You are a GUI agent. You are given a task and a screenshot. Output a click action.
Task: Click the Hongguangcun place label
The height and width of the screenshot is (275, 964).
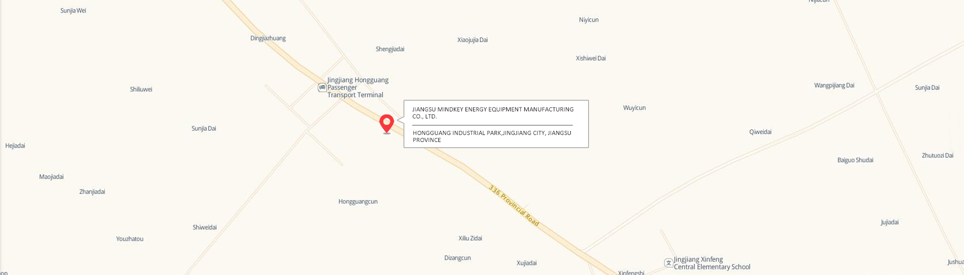tap(358, 201)
